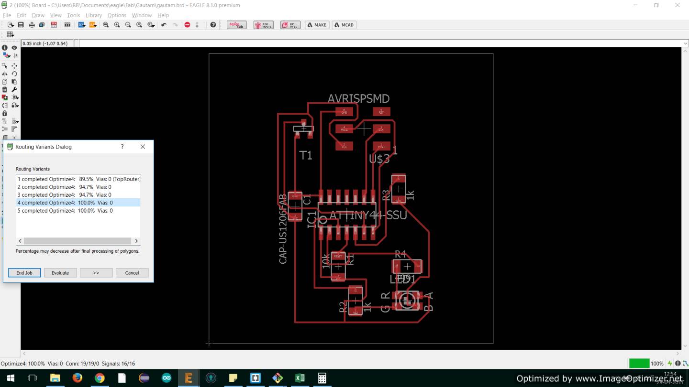Click the PCB Quote button
Viewport: 689px width, 387px height.
(x=264, y=25)
